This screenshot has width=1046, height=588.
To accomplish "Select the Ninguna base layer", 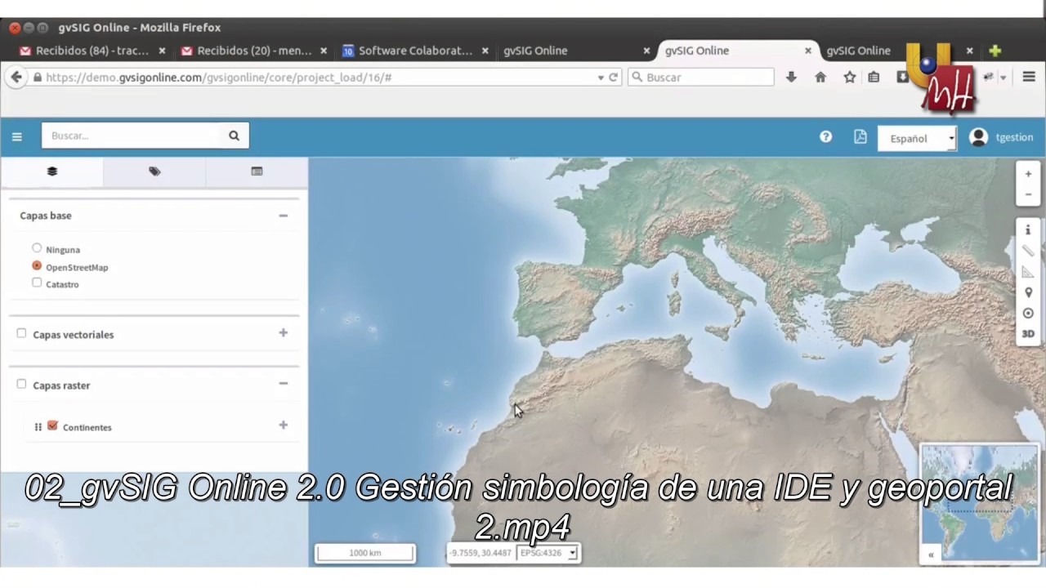I will click(x=37, y=248).
